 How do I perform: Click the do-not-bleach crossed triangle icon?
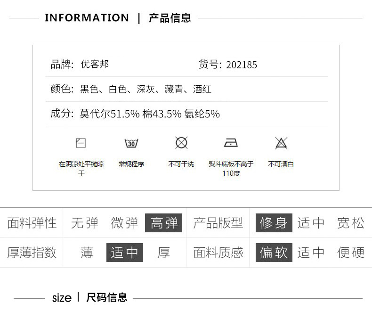pos(281,143)
